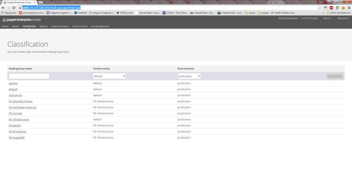
Task: Open the PE Infrastructure node group
Action: tap(19, 120)
